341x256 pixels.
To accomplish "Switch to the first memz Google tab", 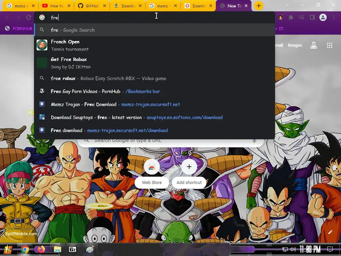I will [19, 6].
